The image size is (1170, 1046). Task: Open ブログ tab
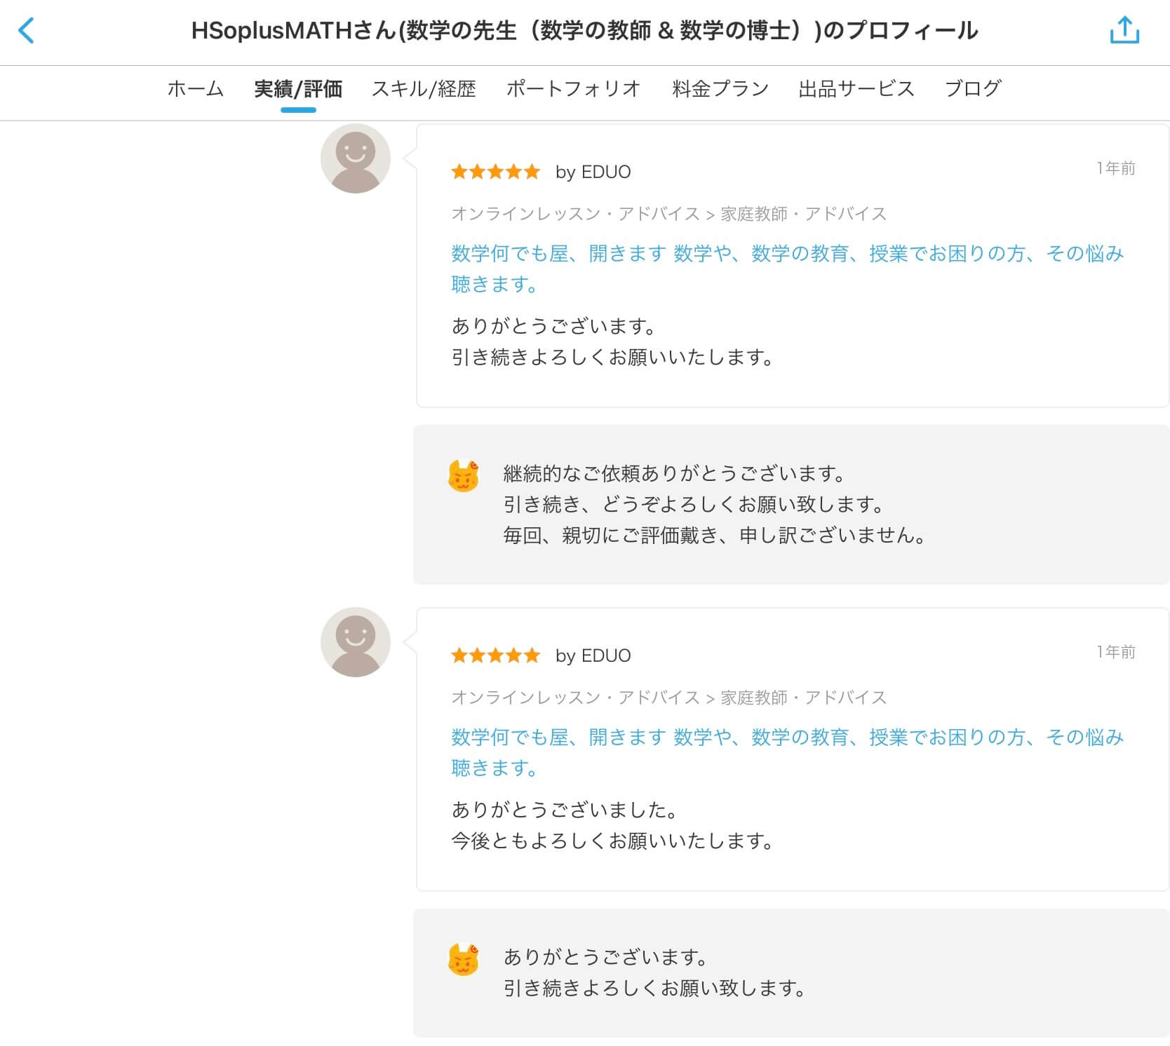click(973, 89)
